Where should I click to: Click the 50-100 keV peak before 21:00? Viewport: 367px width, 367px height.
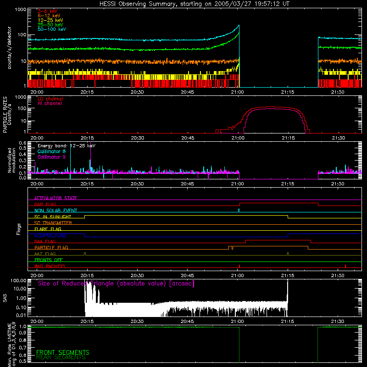(x=239, y=25)
